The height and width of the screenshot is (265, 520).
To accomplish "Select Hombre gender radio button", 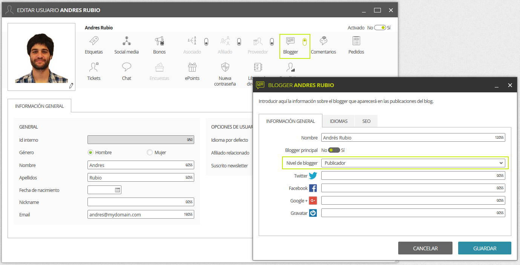I will point(91,153).
